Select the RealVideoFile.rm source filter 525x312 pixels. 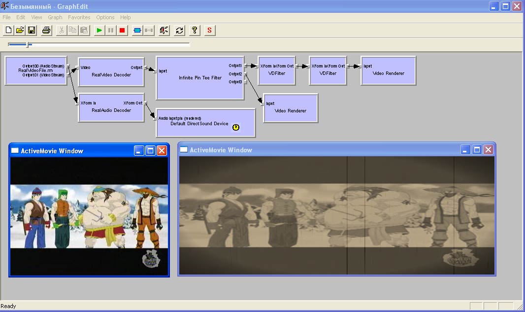36,70
